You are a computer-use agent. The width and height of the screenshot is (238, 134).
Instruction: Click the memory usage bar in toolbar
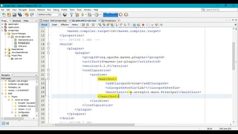(110, 15)
